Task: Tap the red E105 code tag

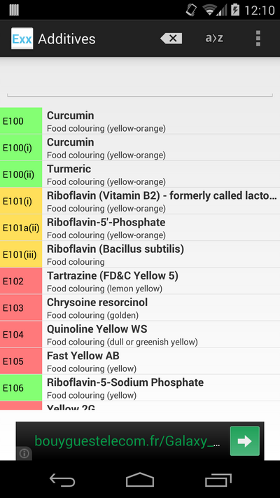Action: tap(21, 361)
